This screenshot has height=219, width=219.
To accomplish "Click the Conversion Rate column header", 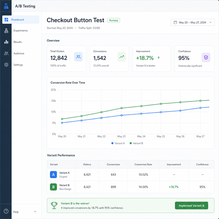I will [143, 165].
